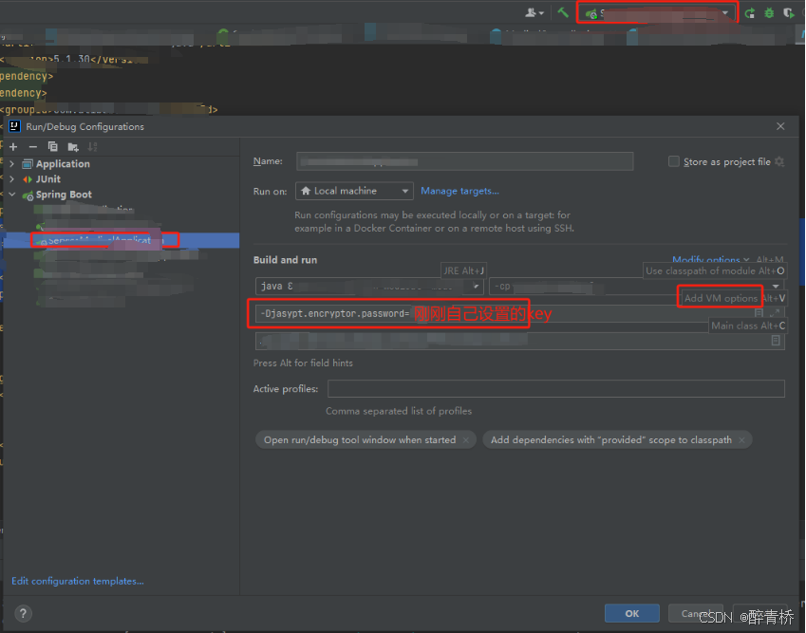The width and height of the screenshot is (806, 633).
Task: Click the green Run button in main toolbar
Action: [x=750, y=13]
